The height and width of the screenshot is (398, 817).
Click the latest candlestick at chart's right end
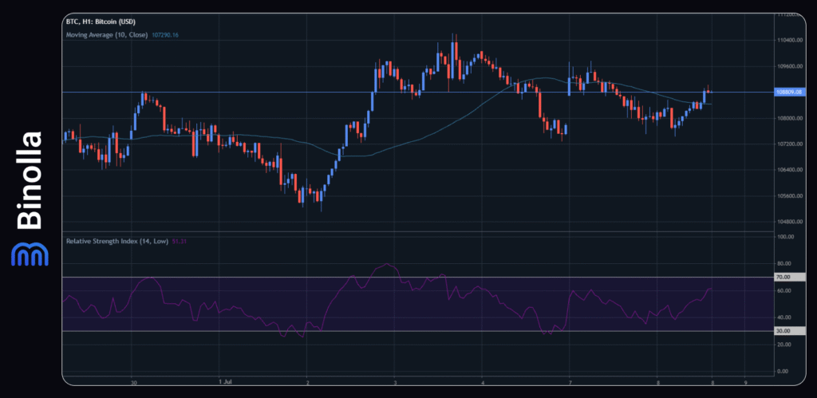click(x=709, y=93)
